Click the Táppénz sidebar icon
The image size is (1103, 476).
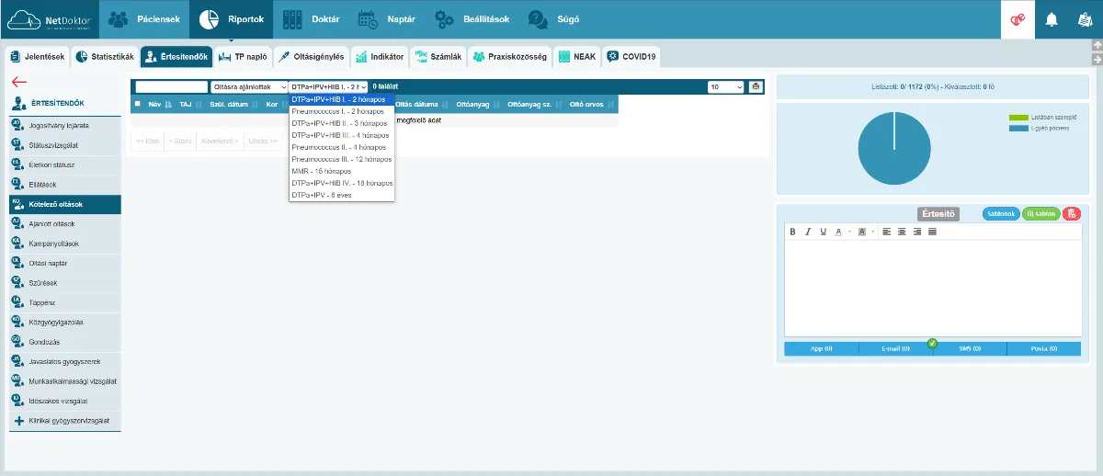(x=17, y=300)
